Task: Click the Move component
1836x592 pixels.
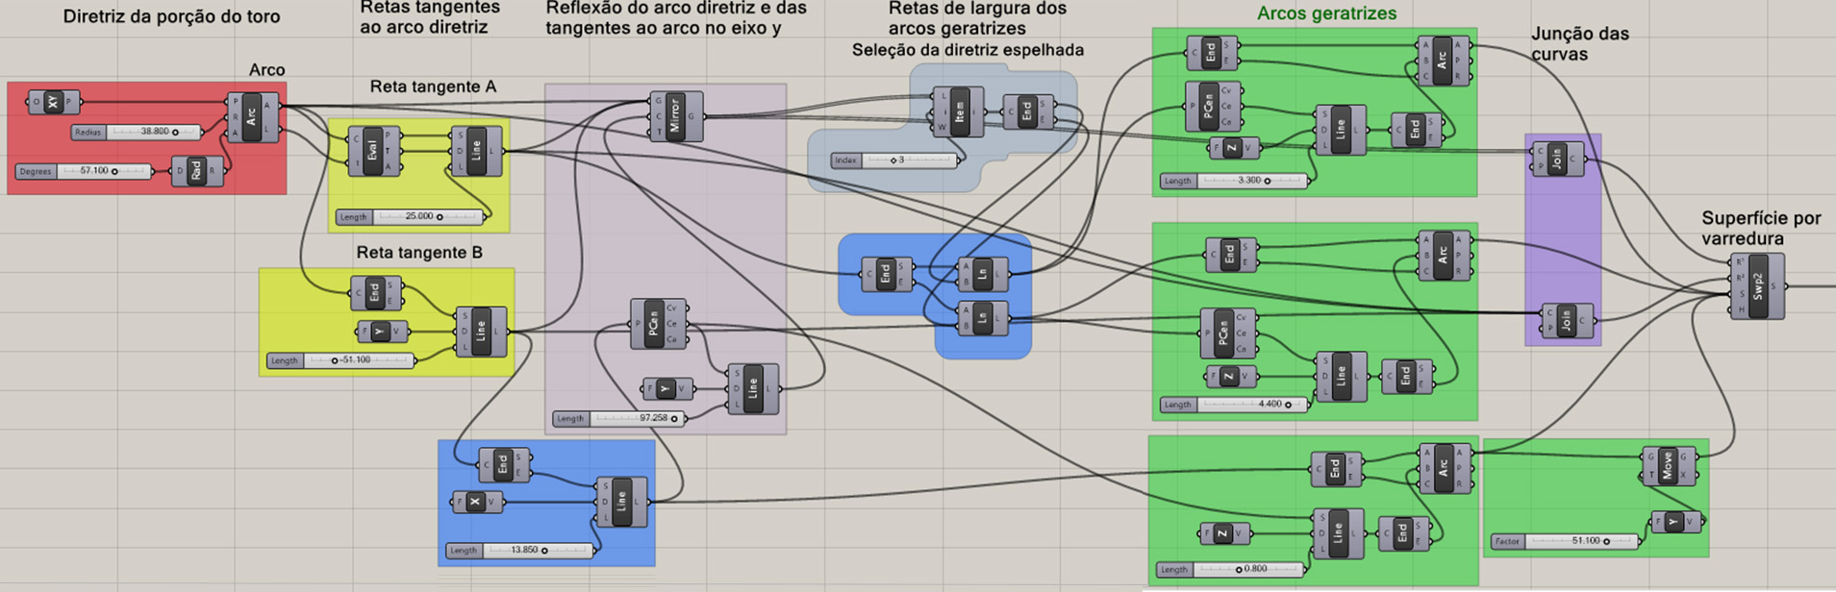Action: click(1668, 466)
